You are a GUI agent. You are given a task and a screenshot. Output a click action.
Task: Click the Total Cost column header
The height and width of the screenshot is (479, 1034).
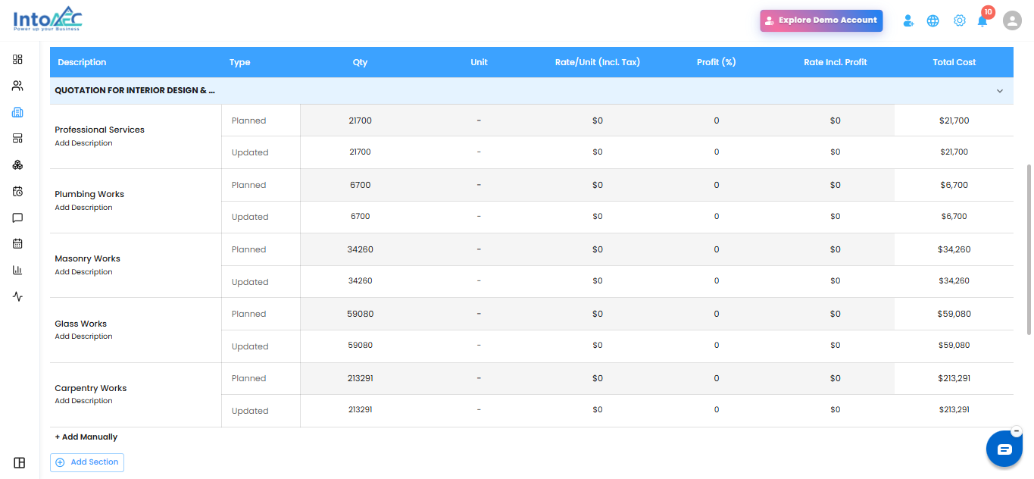point(954,62)
